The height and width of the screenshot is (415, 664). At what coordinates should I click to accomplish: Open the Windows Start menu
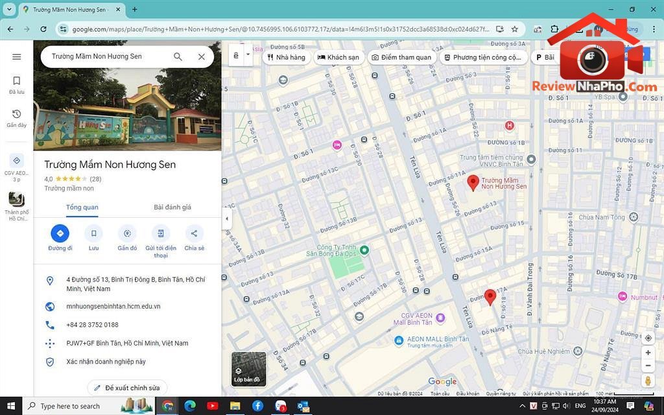point(11,406)
